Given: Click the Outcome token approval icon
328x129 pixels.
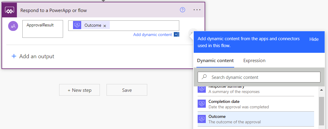Looking at the screenshot, I should tap(77, 25).
